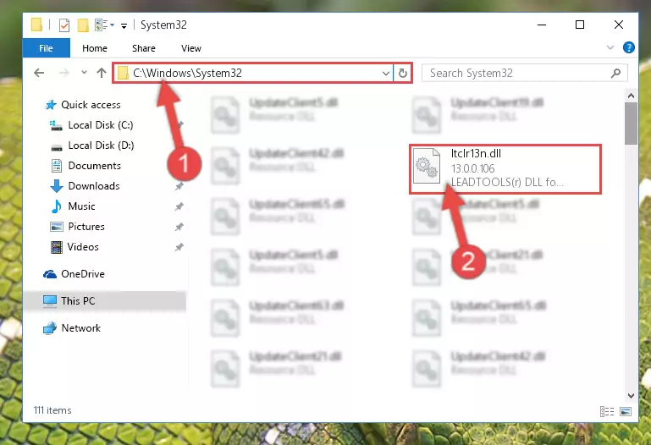This screenshot has height=445, width=651.
Task: Go up one folder level
Action: 102,73
